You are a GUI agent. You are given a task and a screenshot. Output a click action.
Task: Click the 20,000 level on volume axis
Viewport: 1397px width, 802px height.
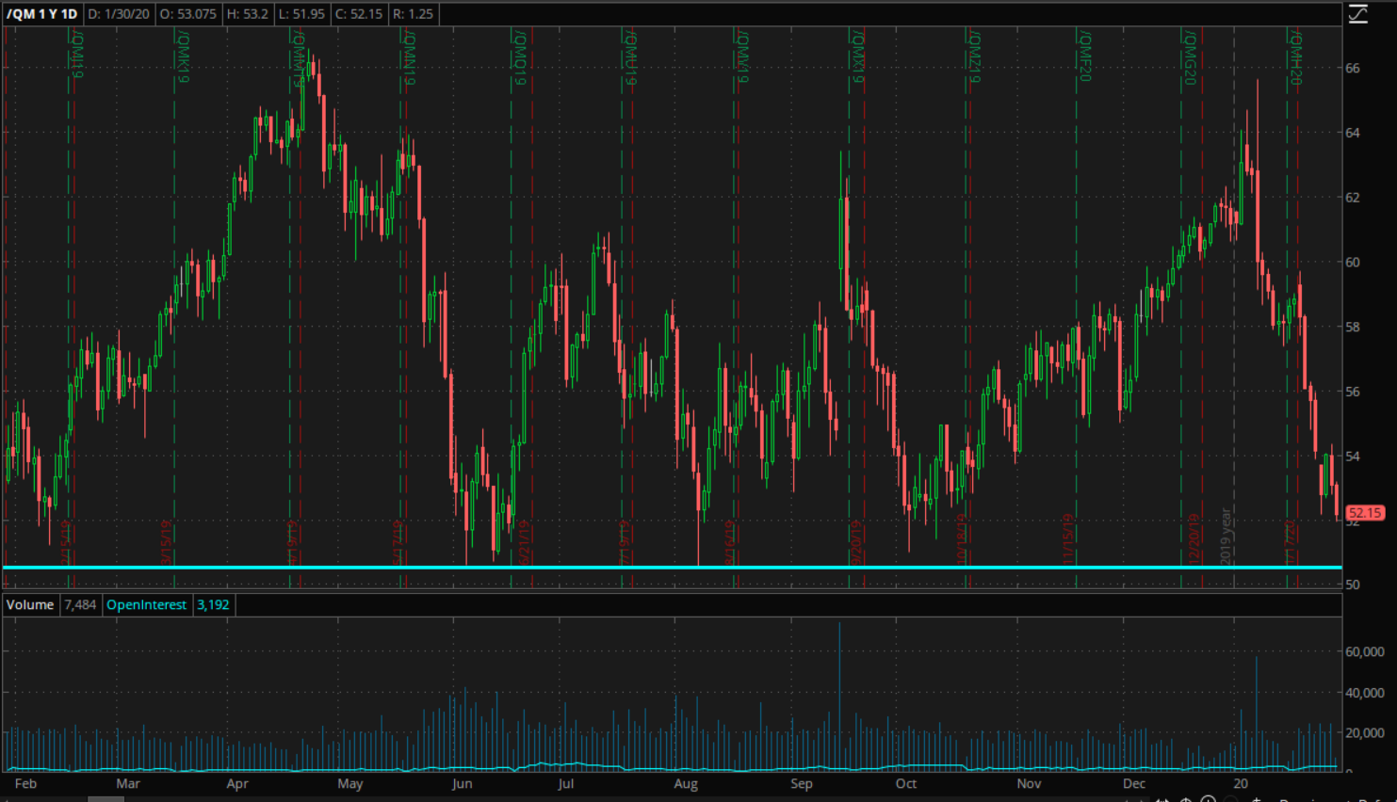[1364, 732]
